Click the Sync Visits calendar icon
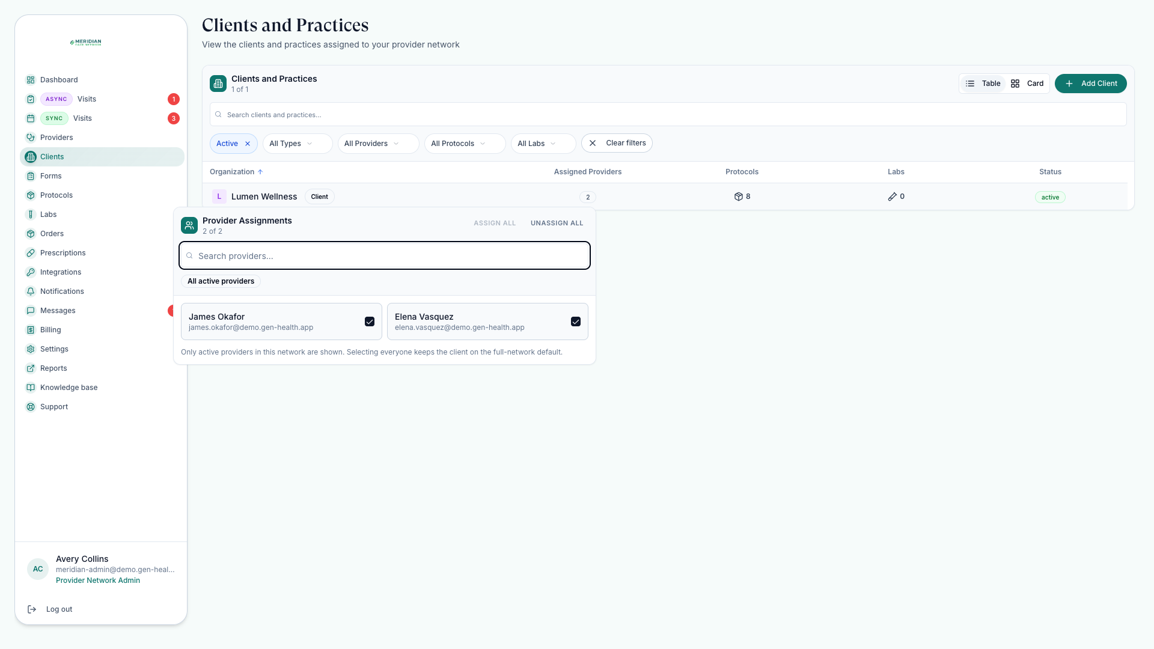Screen dimensions: 1154x649 pyautogui.click(x=31, y=118)
